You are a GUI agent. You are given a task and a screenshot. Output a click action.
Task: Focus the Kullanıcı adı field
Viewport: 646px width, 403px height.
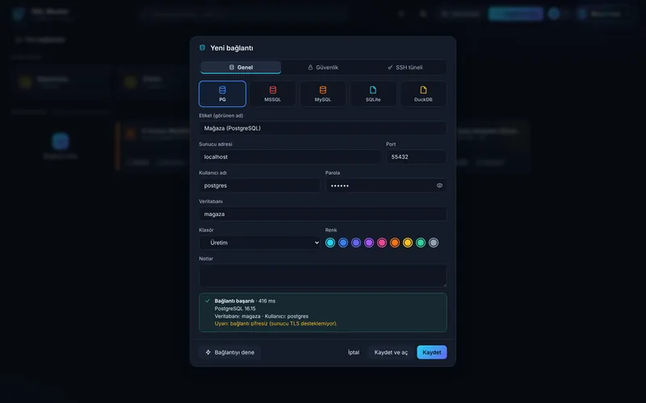click(259, 185)
